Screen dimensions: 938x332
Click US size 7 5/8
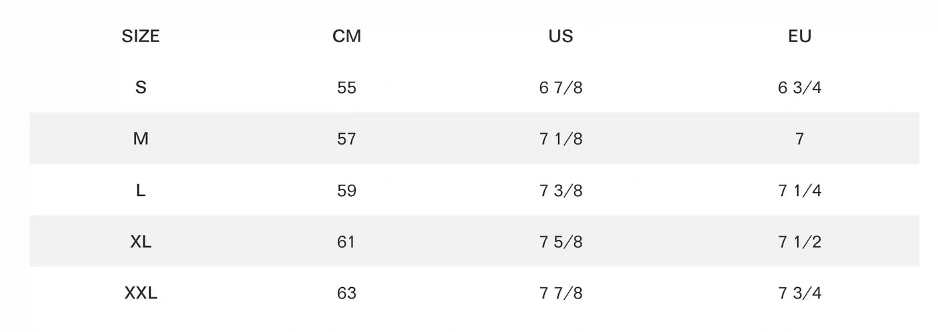click(x=561, y=242)
